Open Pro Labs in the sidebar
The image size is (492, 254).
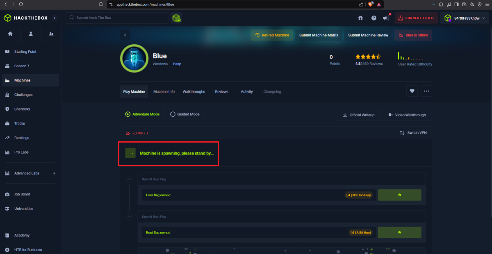pyautogui.click(x=31, y=152)
